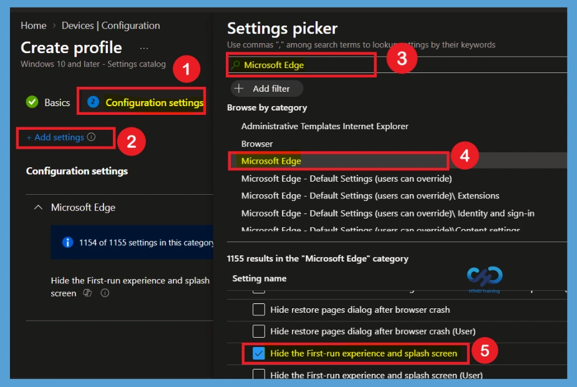The image size is (577, 387).
Task: Click the Browse by category heading
Action: (267, 107)
